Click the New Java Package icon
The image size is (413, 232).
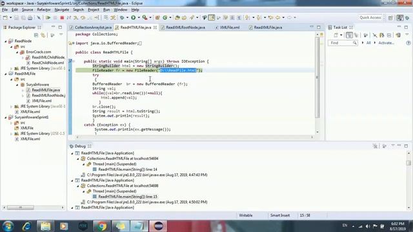[x=157, y=17]
